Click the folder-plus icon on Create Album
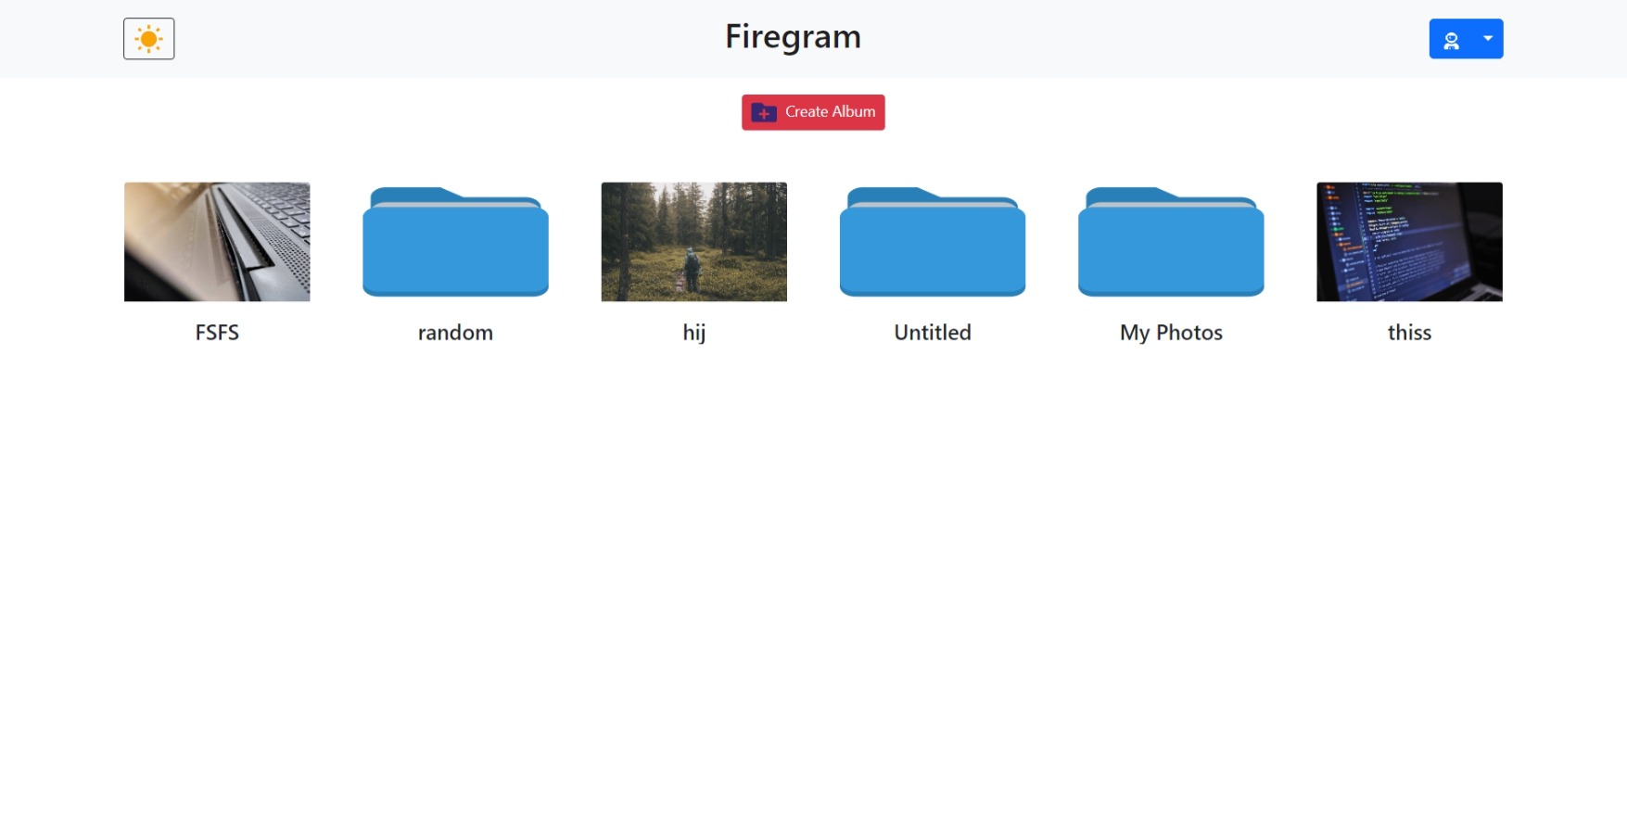The image size is (1627, 836). pos(763,112)
